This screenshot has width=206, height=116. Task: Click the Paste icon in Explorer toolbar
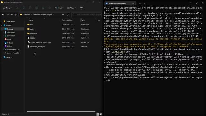pyautogui.click(x=30, y=8)
